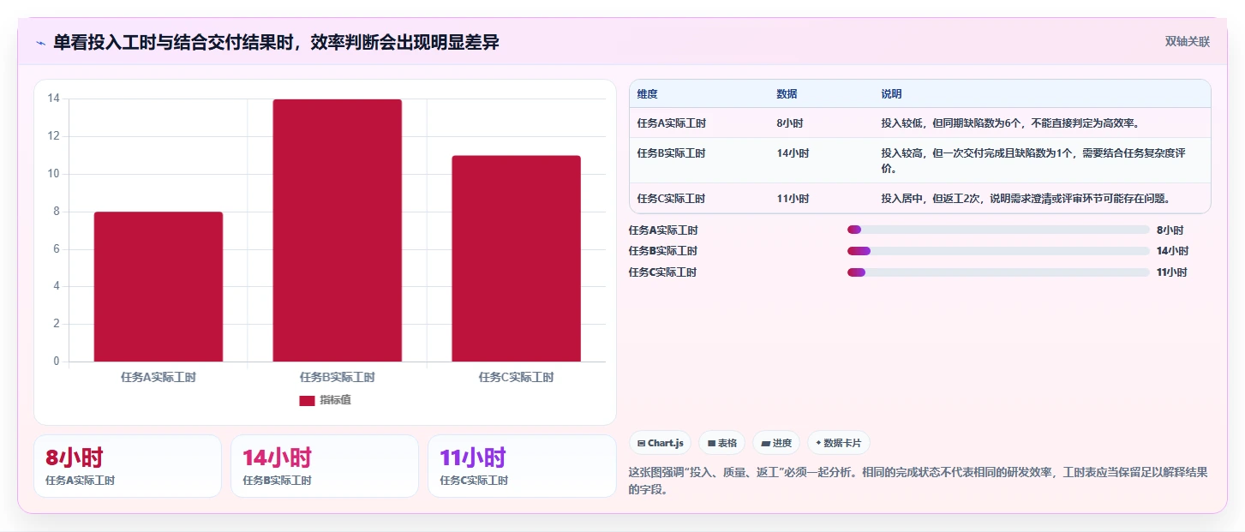Click the 任务A实际工时 progress bar
The width and height of the screenshot is (1245, 532).
(998, 230)
